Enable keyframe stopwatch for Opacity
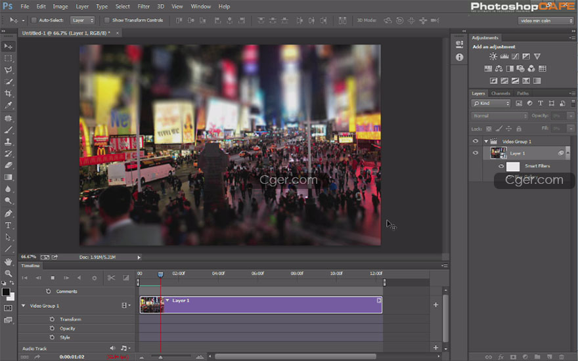The height and width of the screenshot is (361, 578). point(52,328)
